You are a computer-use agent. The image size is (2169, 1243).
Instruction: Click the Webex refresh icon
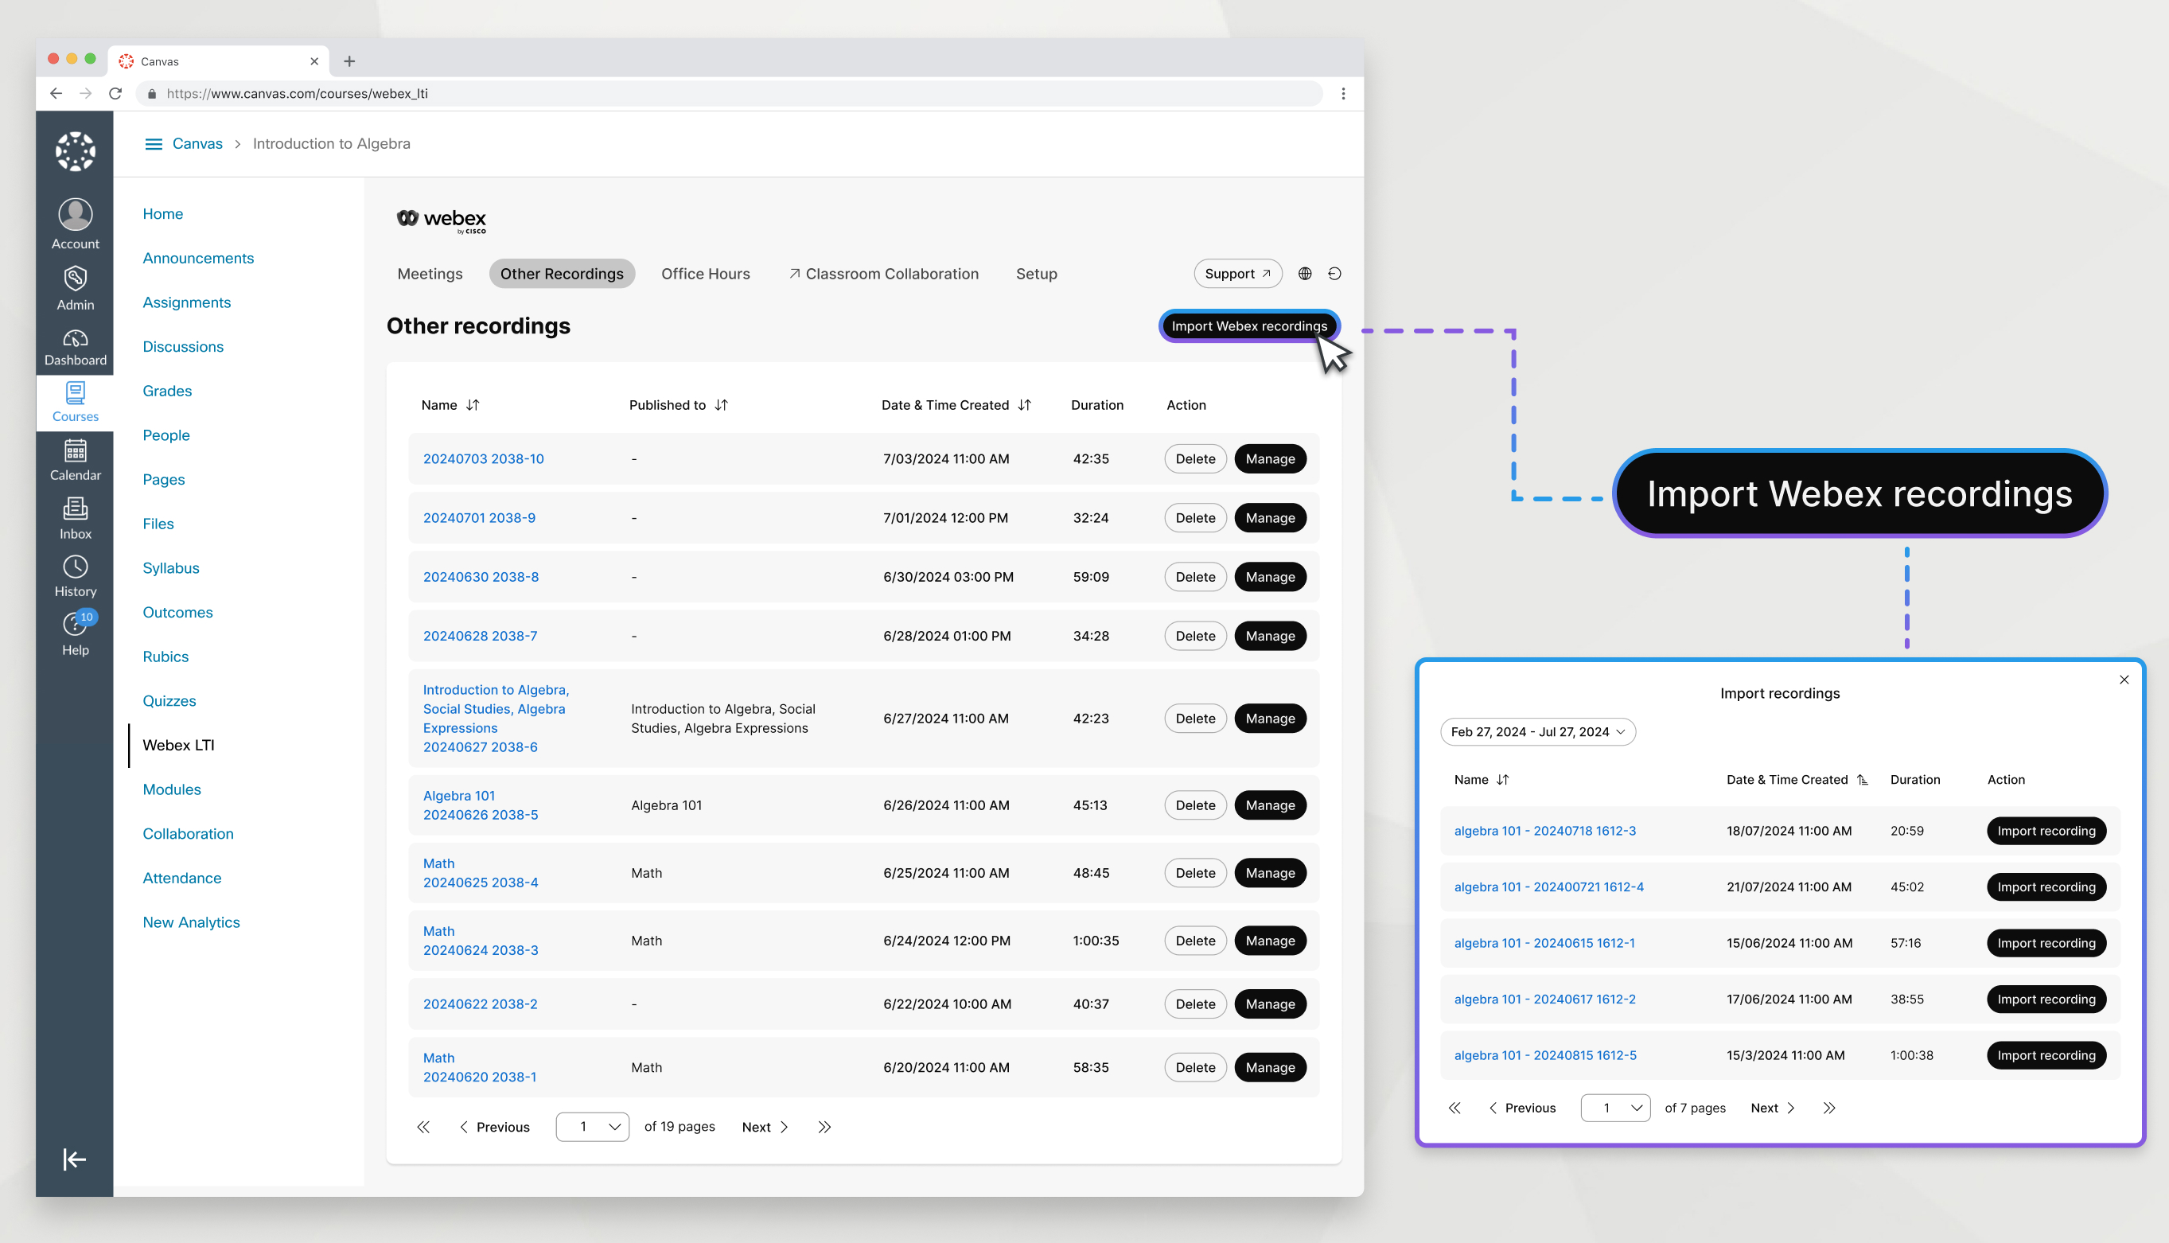click(1334, 273)
